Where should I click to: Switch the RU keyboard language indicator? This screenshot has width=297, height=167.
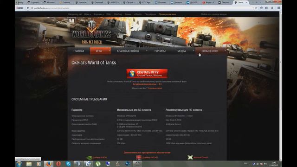pos(245,164)
